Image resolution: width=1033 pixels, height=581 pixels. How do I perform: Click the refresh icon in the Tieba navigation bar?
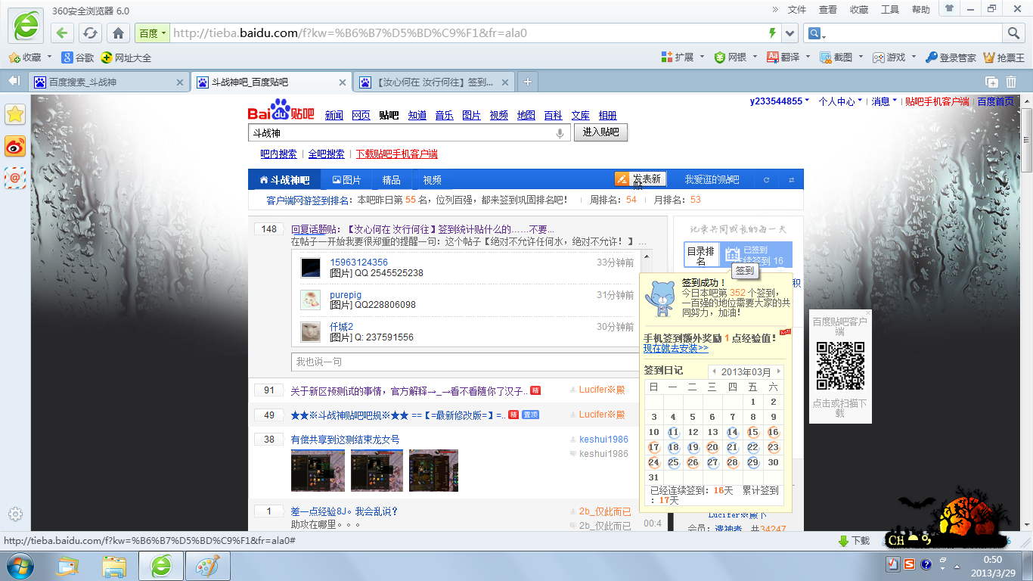pos(767,180)
